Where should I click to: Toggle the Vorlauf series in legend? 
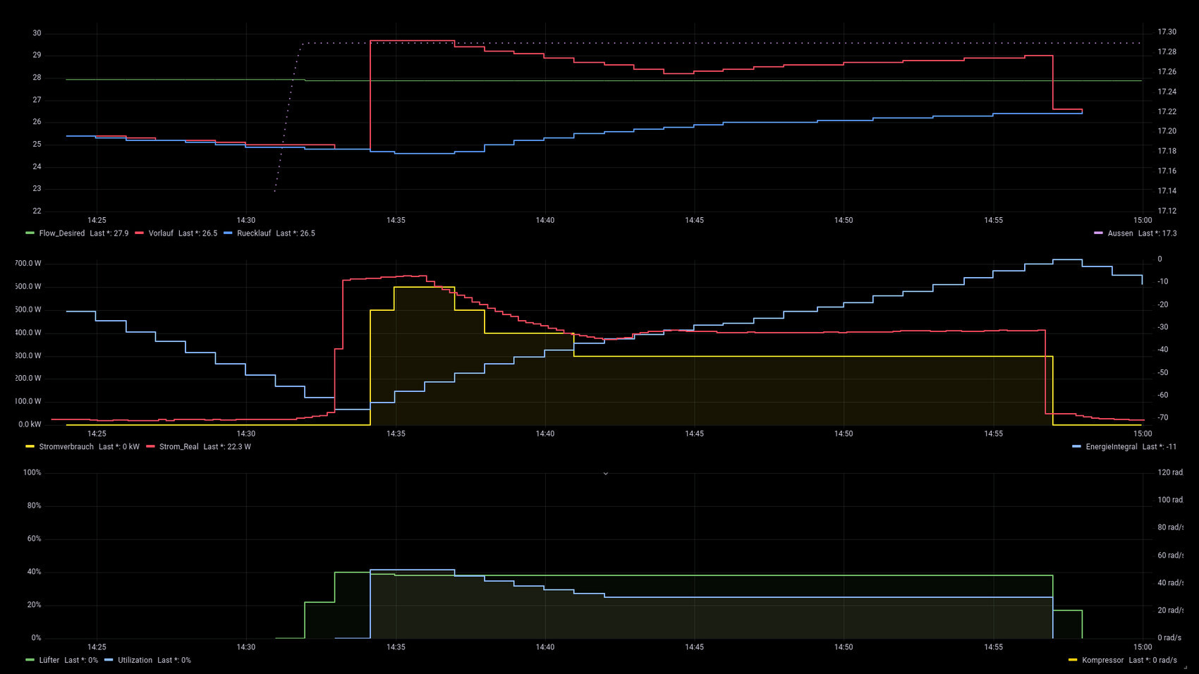click(160, 233)
